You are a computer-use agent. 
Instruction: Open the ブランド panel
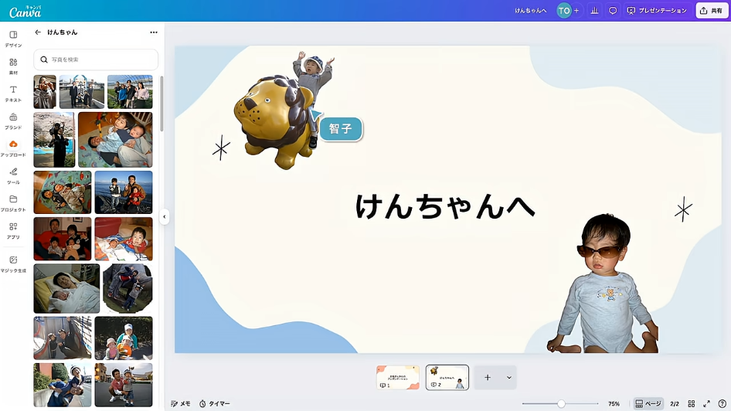pos(13,121)
